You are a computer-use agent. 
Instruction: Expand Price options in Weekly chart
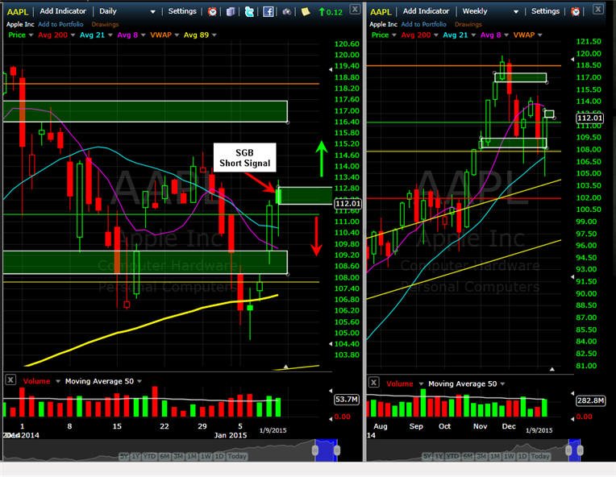393,35
